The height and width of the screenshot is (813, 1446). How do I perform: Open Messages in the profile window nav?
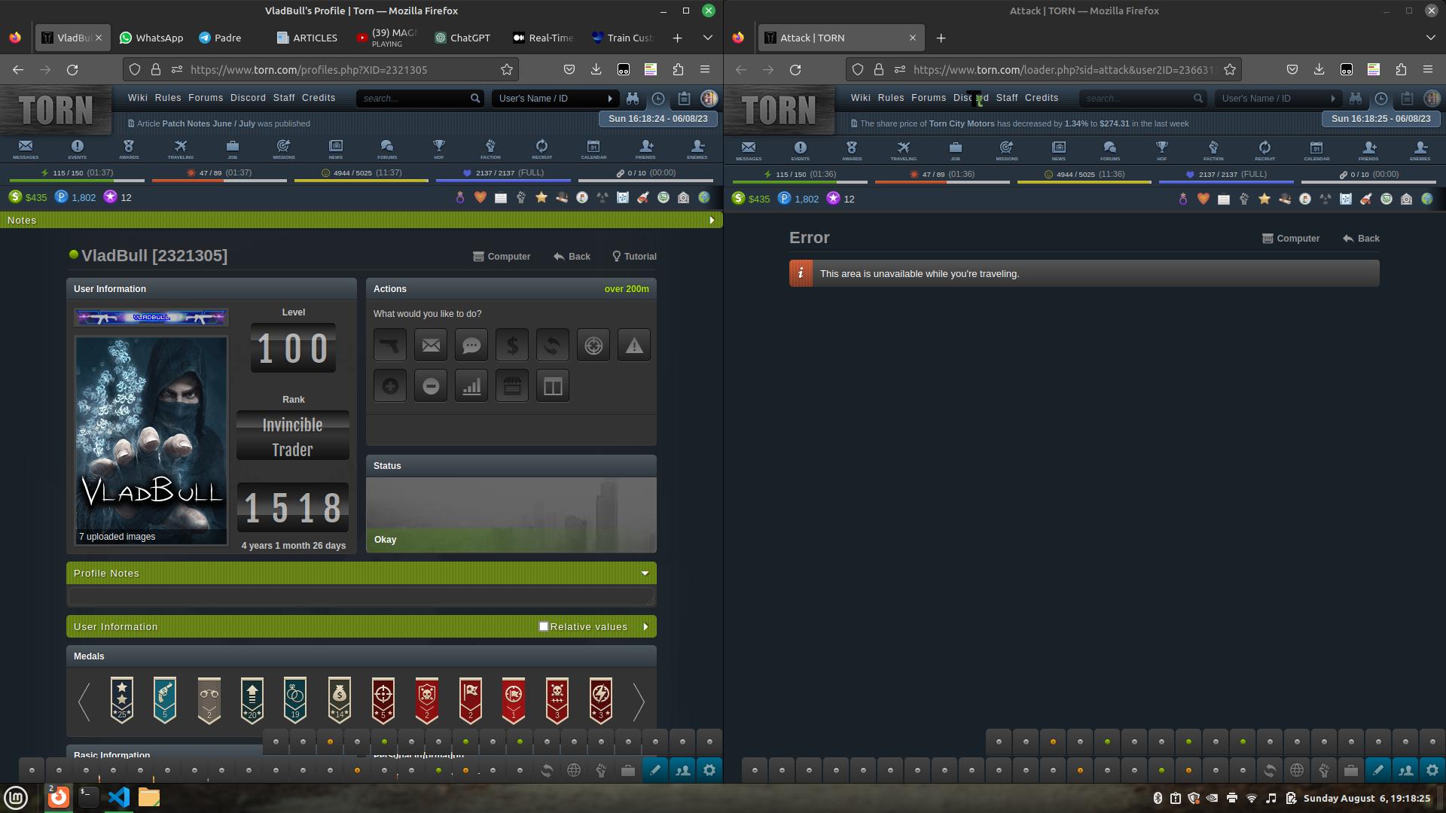tap(26, 149)
